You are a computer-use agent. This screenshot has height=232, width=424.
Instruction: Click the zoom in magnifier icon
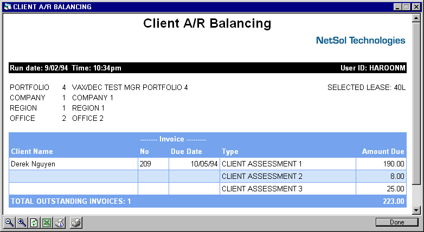tap(22, 223)
